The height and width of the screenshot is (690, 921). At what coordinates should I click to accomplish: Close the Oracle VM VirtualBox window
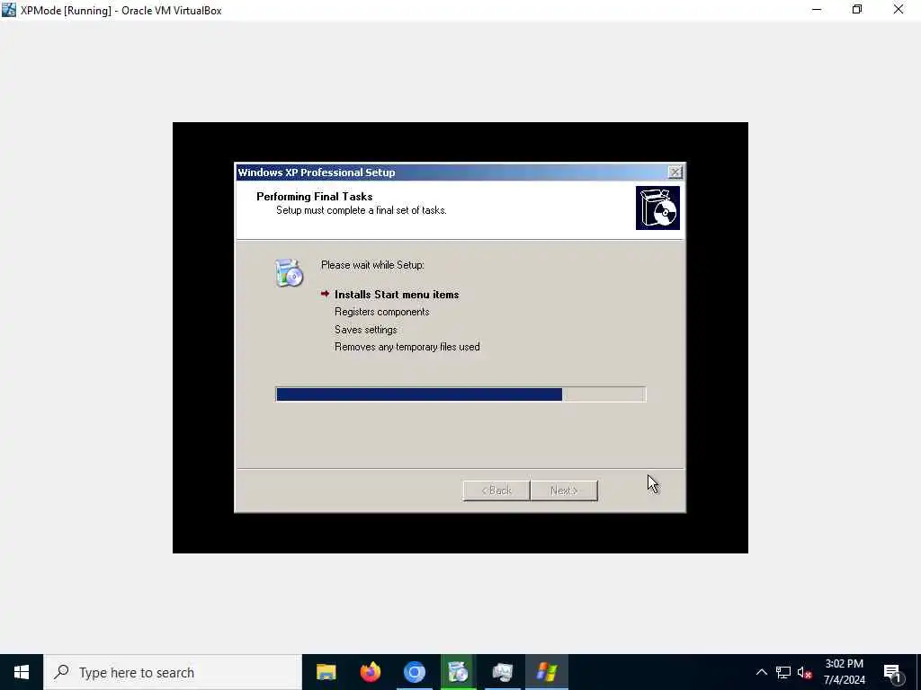899,10
